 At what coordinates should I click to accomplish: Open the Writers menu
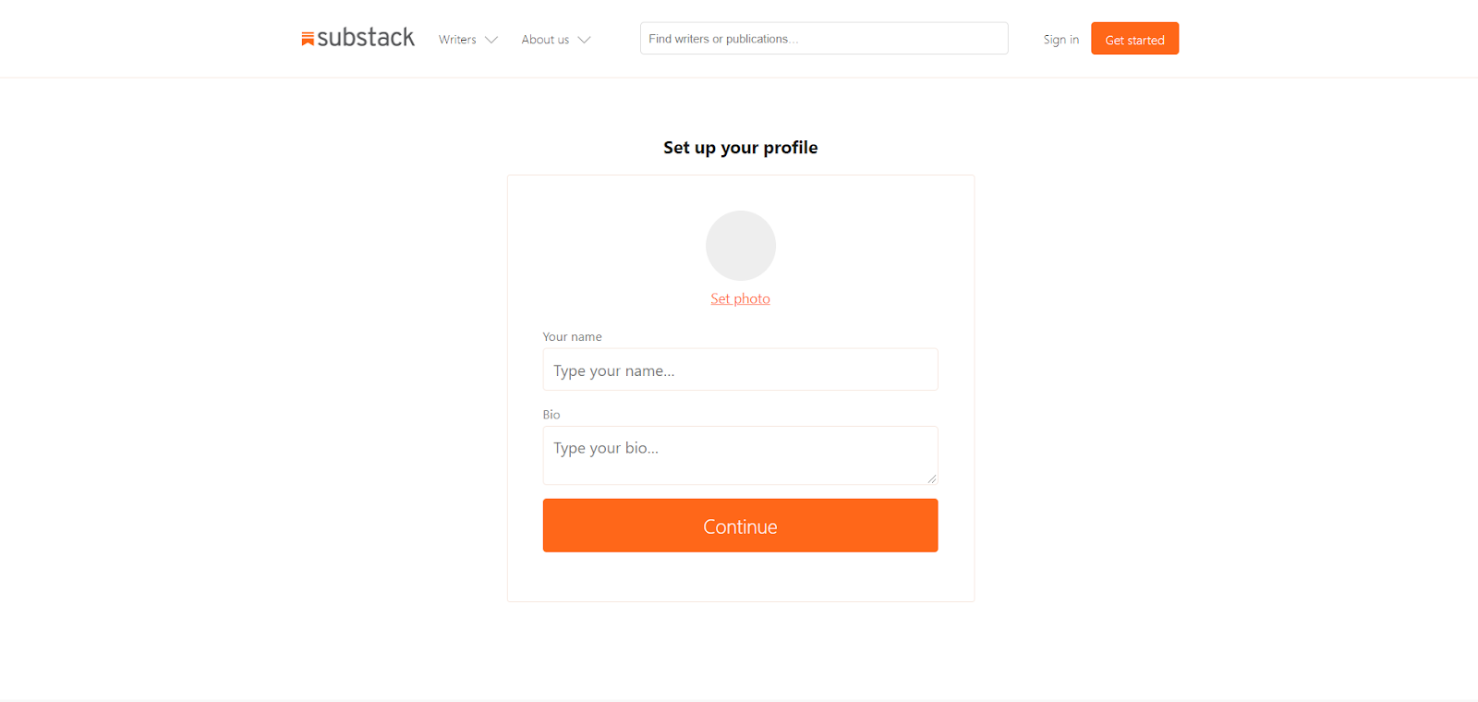coord(457,40)
